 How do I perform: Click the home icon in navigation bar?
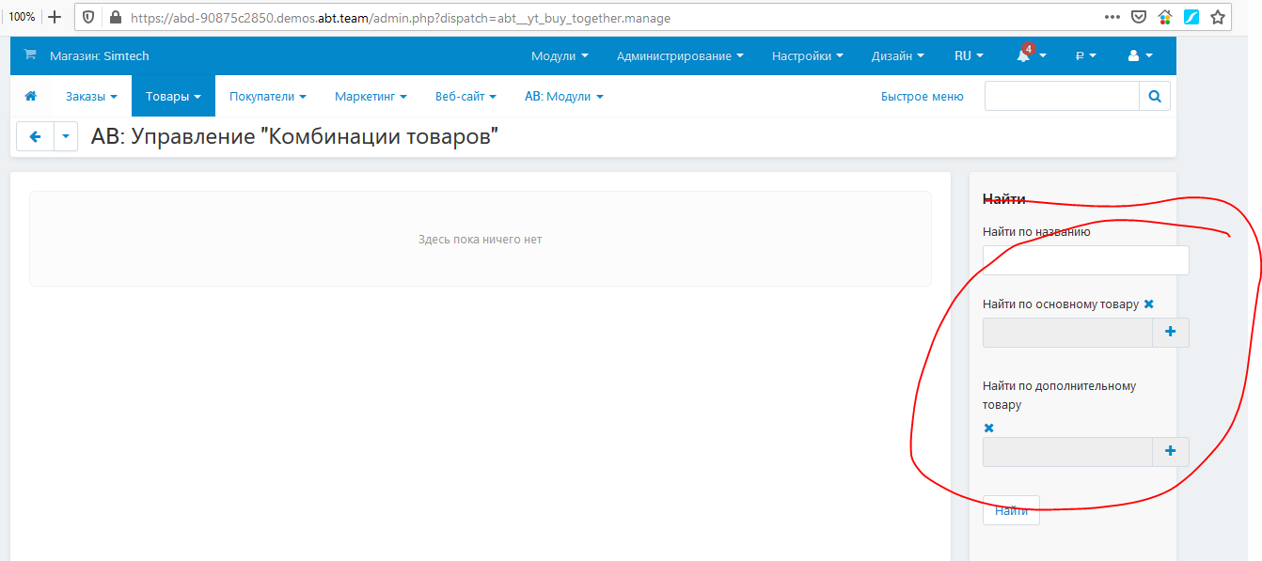coord(31,96)
